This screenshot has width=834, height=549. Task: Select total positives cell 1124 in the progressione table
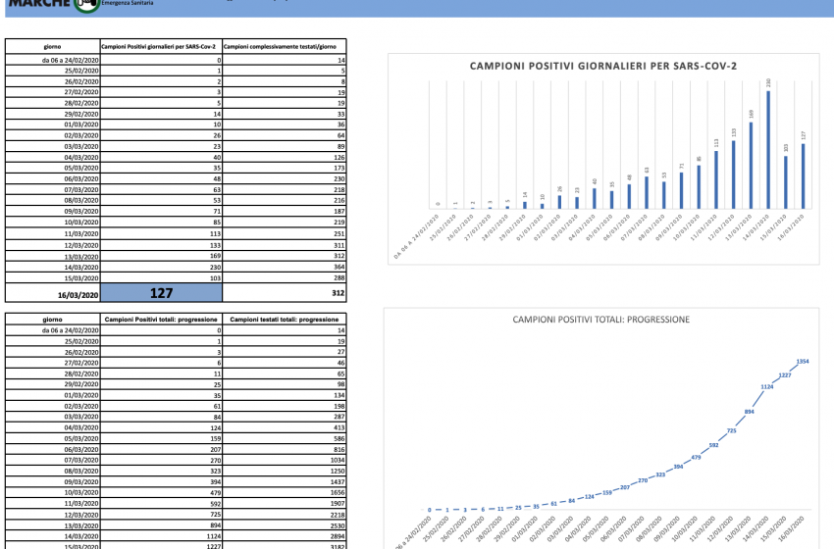tap(161, 536)
